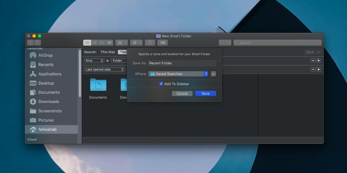Screen dimensions: 347x173
Task: Add a rule after Last opened date
Action: [x=318, y=69]
